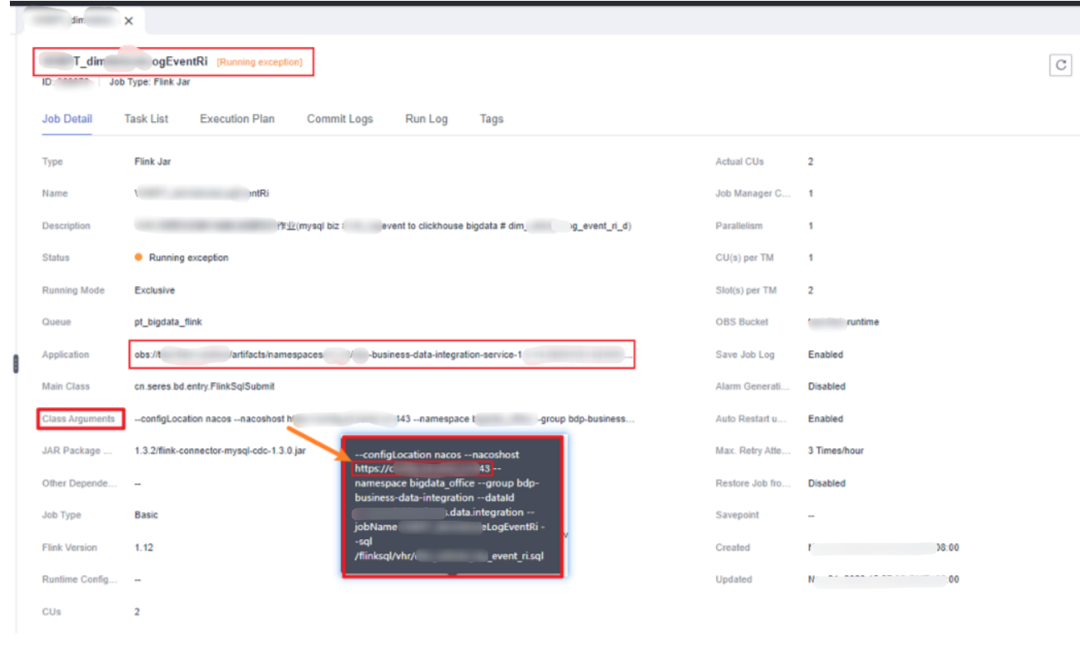
Task: Click the Running exception value in Status row
Action: point(188,258)
